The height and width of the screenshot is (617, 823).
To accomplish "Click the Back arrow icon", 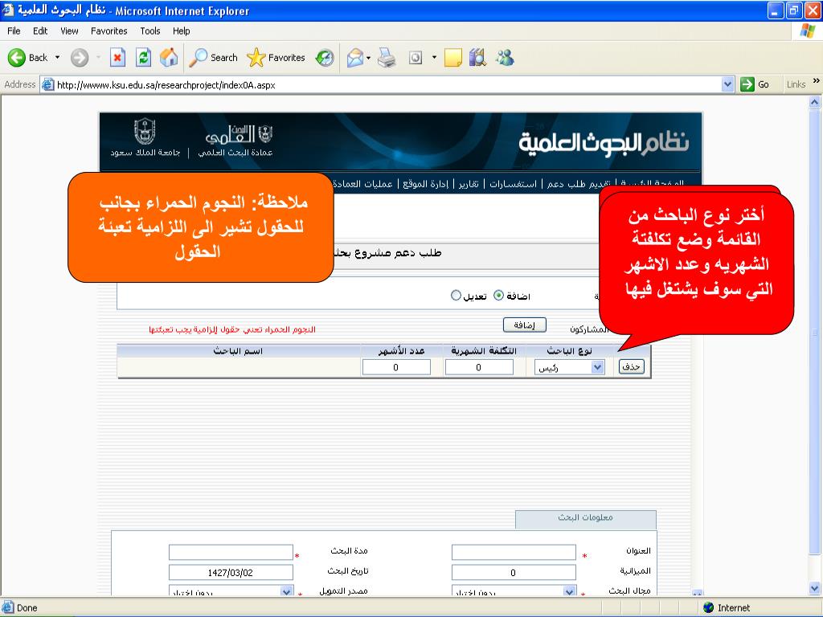I will click(16, 58).
